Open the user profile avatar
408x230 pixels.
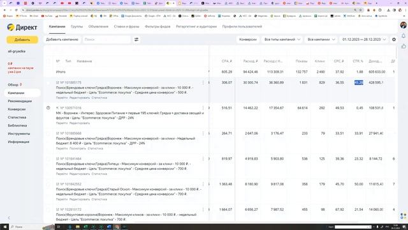coord(404,25)
